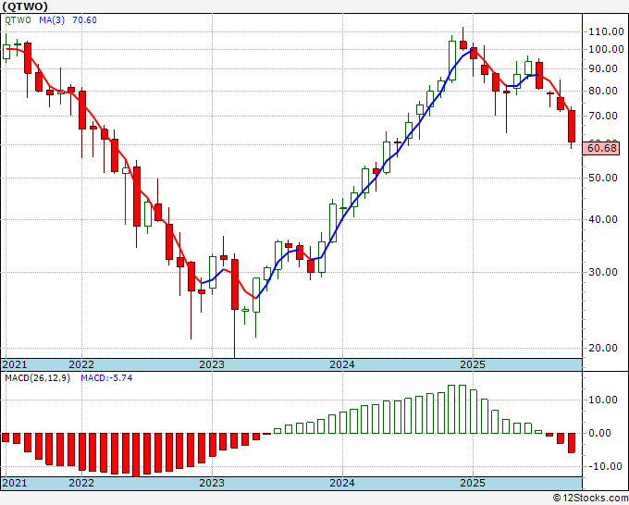The width and height of the screenshot is (629, 505).
Task: Open the 12Stocks.com attribution link
Action: point(590,499)
